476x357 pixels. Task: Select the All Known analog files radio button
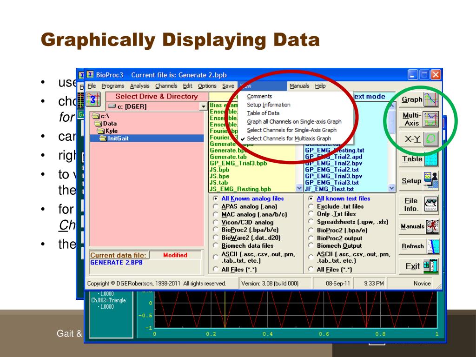click(216, 198)
